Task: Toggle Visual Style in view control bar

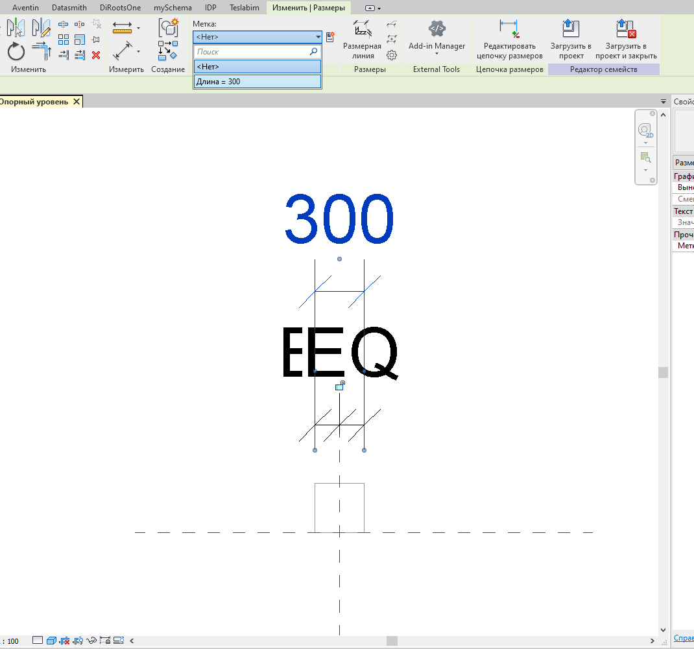Action: (x=51, y=641)
